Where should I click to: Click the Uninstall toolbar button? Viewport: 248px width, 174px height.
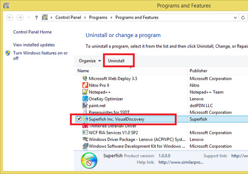pyautogui.click(x=116, y=61)
